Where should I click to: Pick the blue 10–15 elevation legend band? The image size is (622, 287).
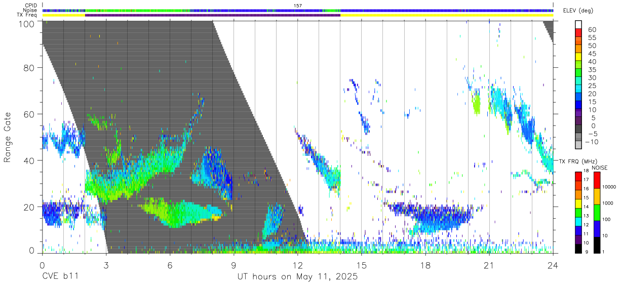(578, 105)
